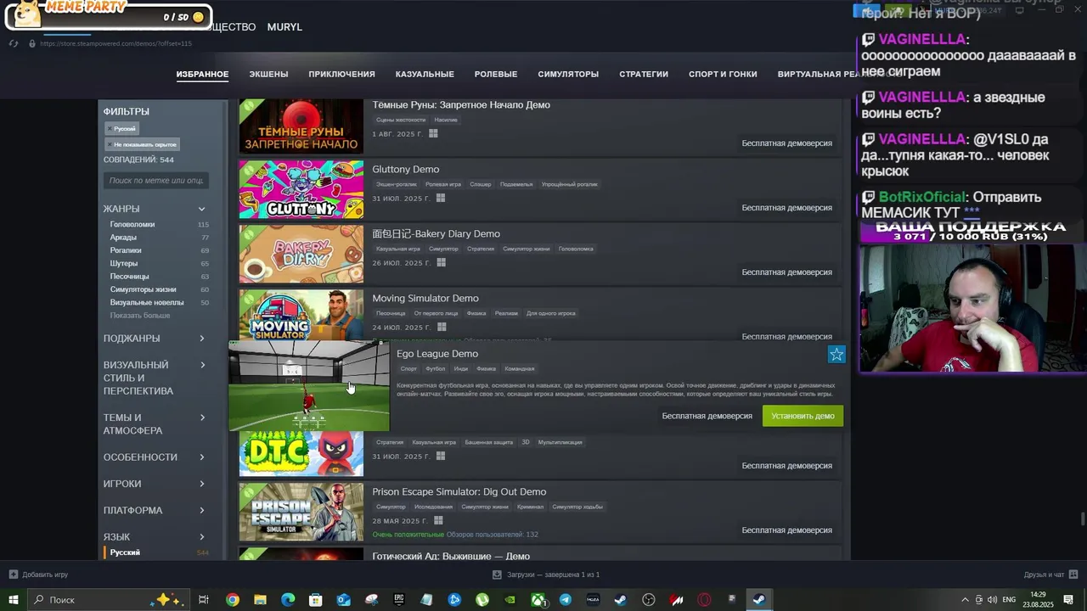This screenshot has height=611, width=1087.
Task: Switch to the Казуальные tab
Action: (425, 74)
